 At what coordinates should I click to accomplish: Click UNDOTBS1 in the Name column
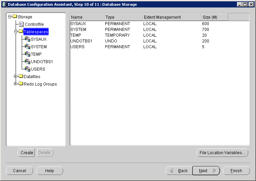coord(81,41)
